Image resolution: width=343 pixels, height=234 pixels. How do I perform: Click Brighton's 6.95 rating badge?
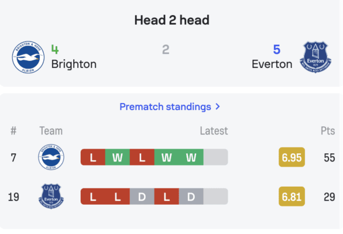pos(291,157)
